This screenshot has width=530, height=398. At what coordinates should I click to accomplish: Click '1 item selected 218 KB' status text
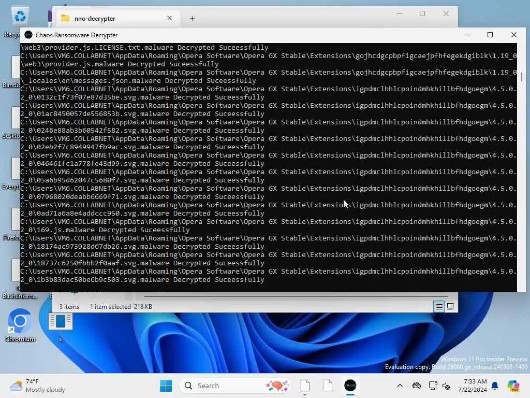click(121, 307)
